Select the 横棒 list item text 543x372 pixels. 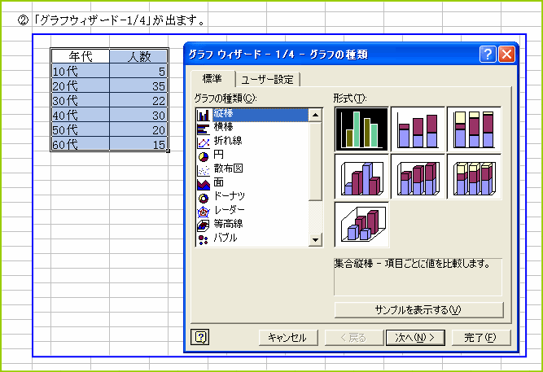point(223,127)
